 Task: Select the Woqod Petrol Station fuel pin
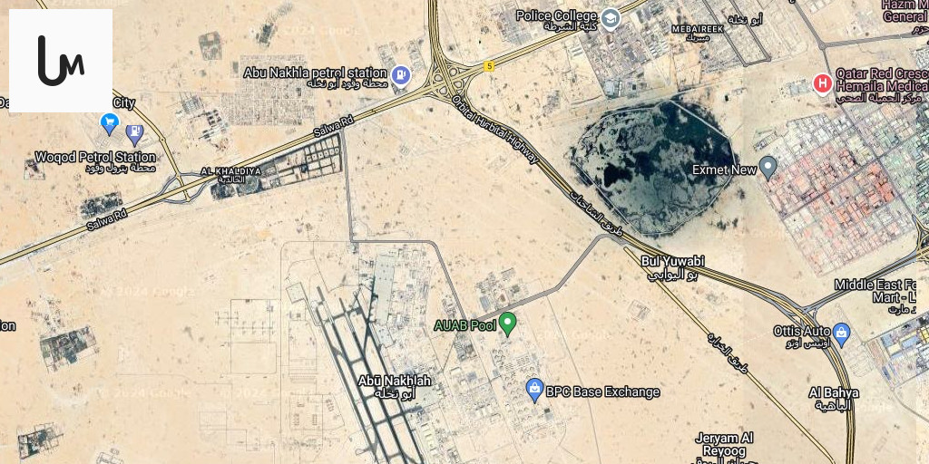click(x=134, y=135)
